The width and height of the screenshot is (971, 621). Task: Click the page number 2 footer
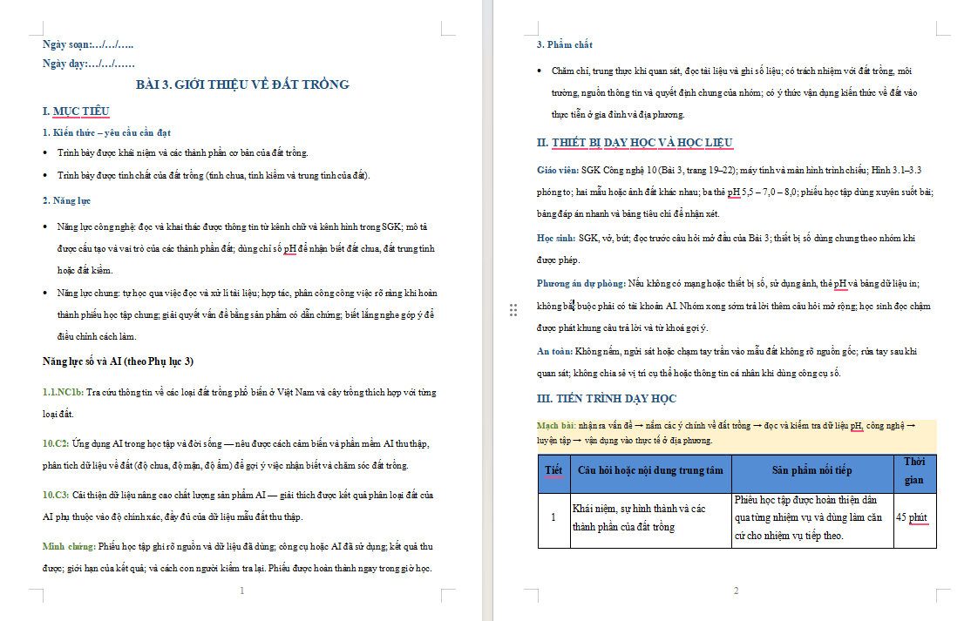pyautogui.click(x=737, y=591)
